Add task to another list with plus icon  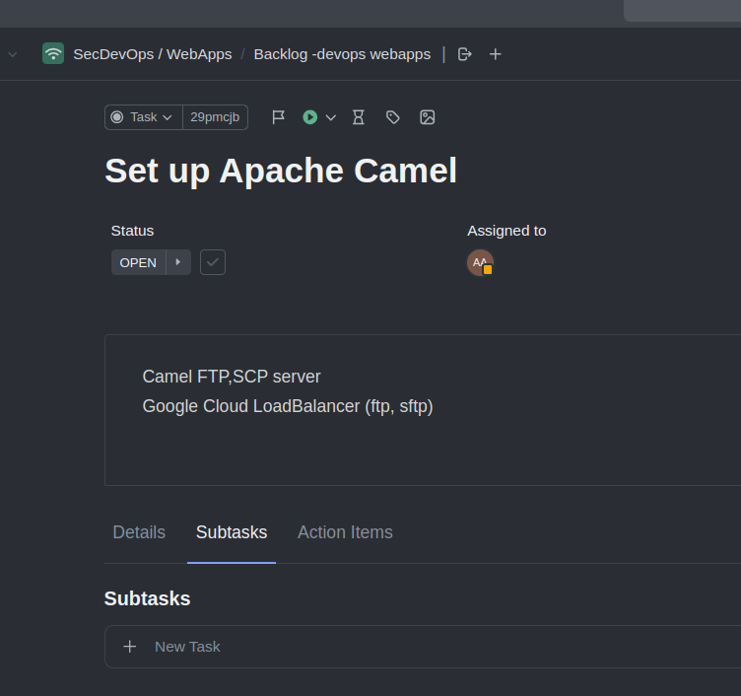pyautogui.click(x=496, y=54)
